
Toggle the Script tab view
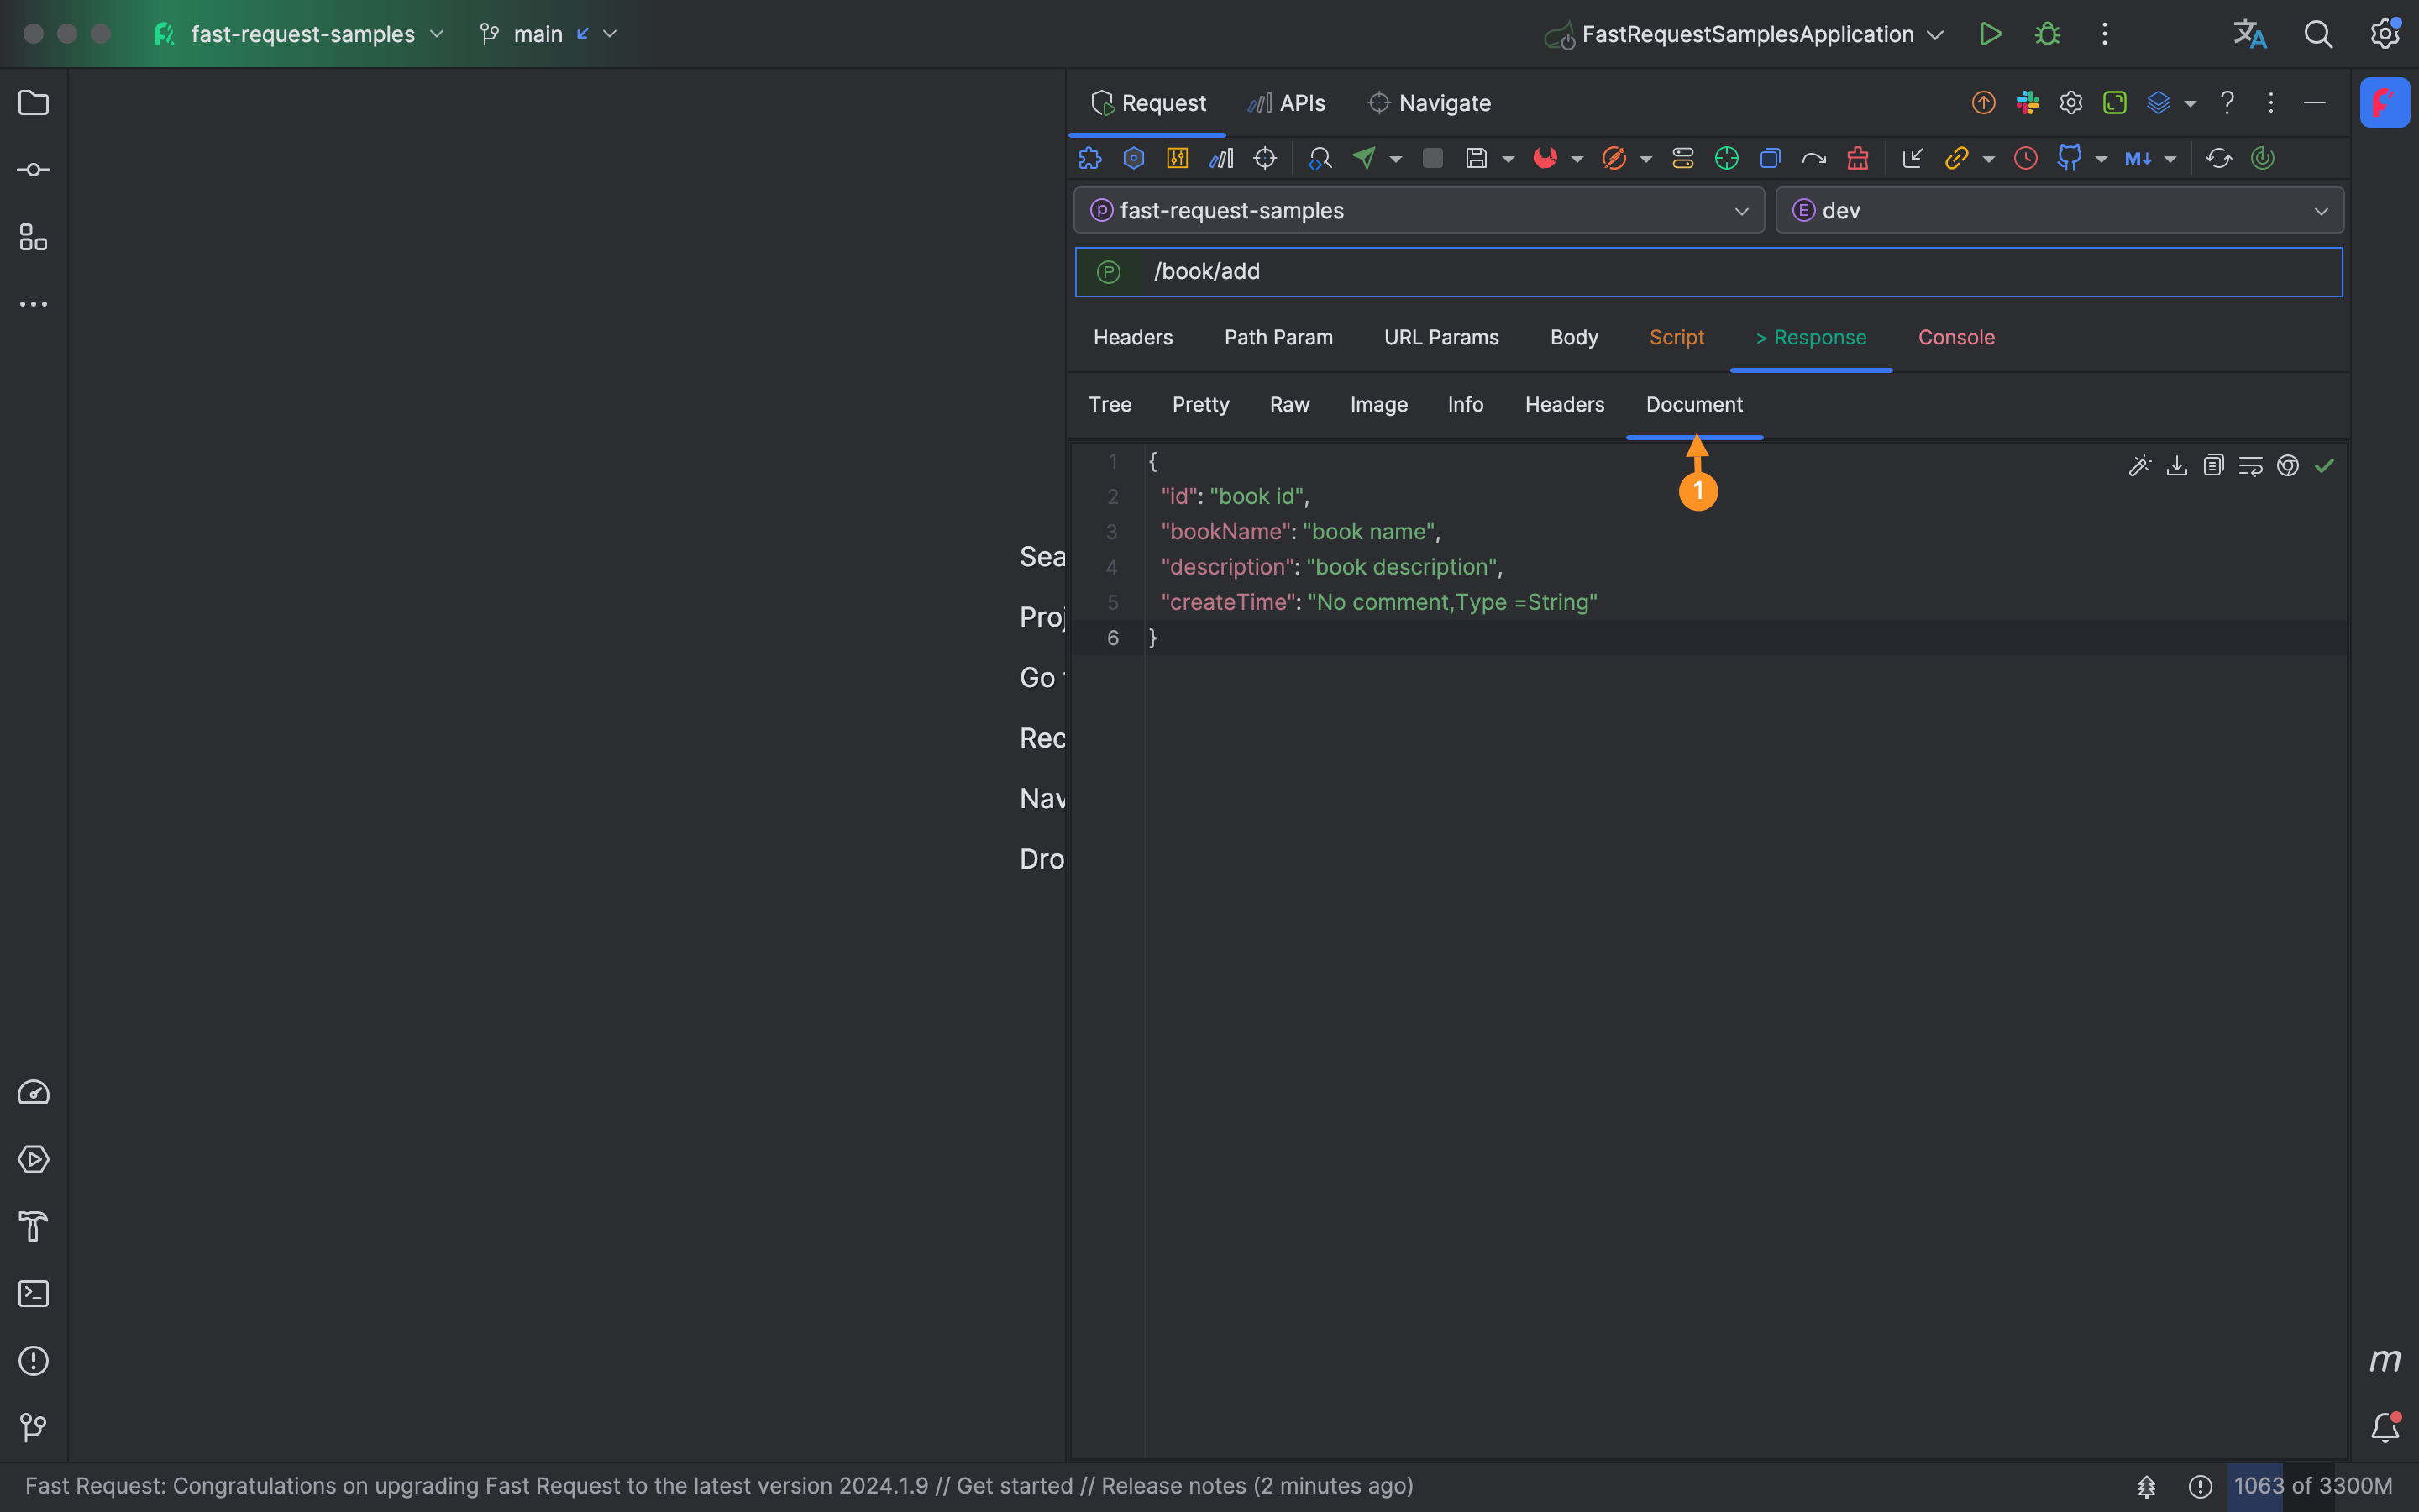coord(1676,338)
